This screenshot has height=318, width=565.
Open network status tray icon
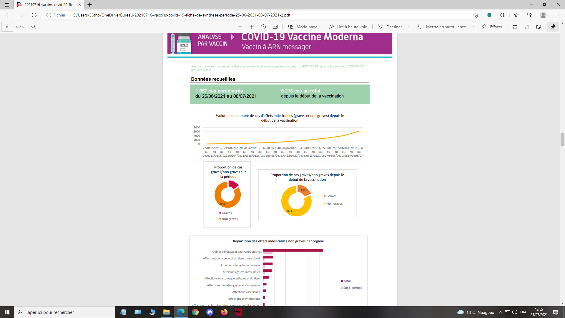point(508,312)
